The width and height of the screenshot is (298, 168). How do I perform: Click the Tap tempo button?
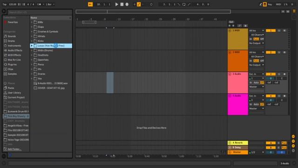(x=5, y=4)
